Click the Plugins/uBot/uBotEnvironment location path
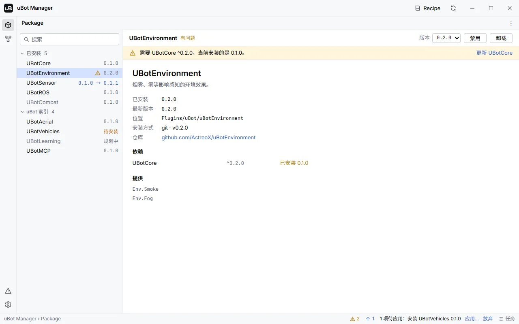The width and height of the screenshot is (519, 324). pos(202,118)
